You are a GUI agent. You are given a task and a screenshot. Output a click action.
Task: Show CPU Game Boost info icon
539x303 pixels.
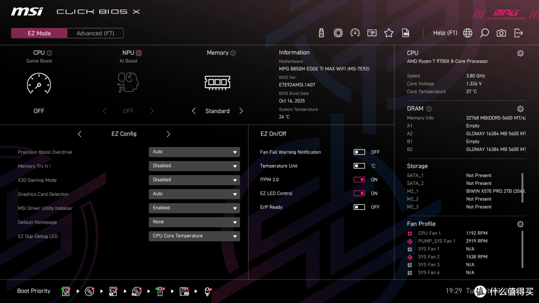[49, 53]
